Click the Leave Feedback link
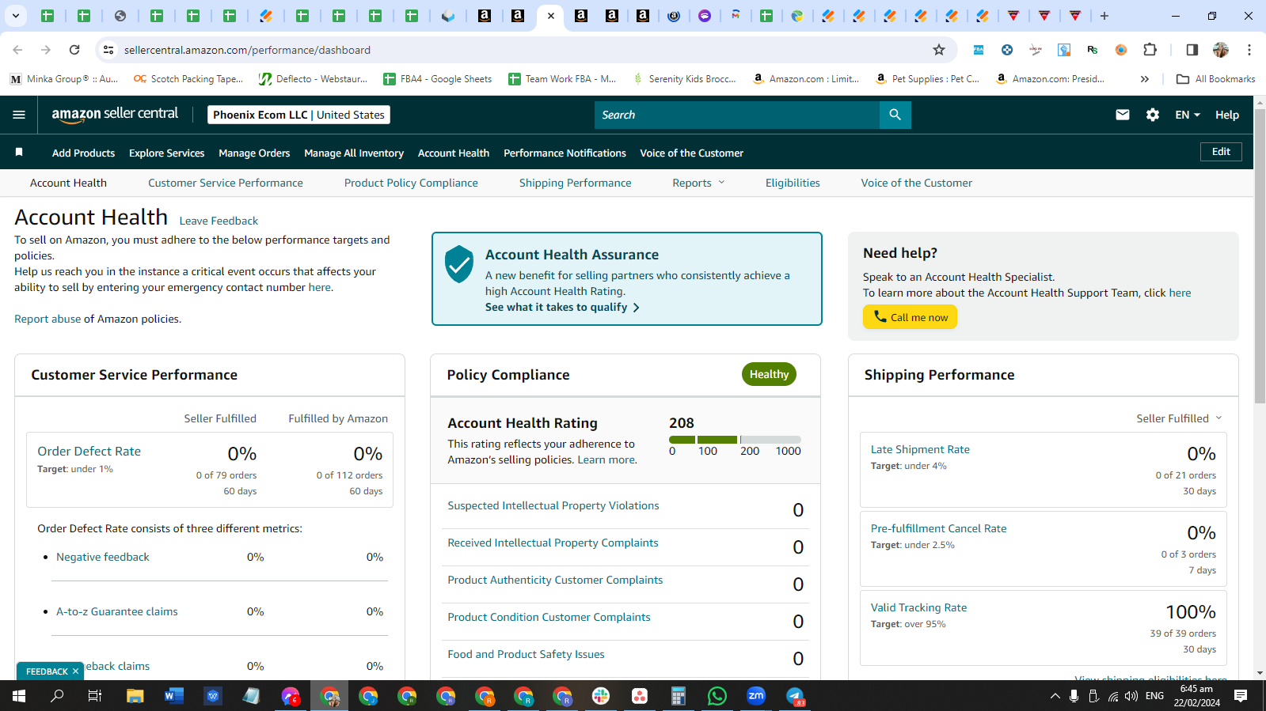 click(219, 221)
